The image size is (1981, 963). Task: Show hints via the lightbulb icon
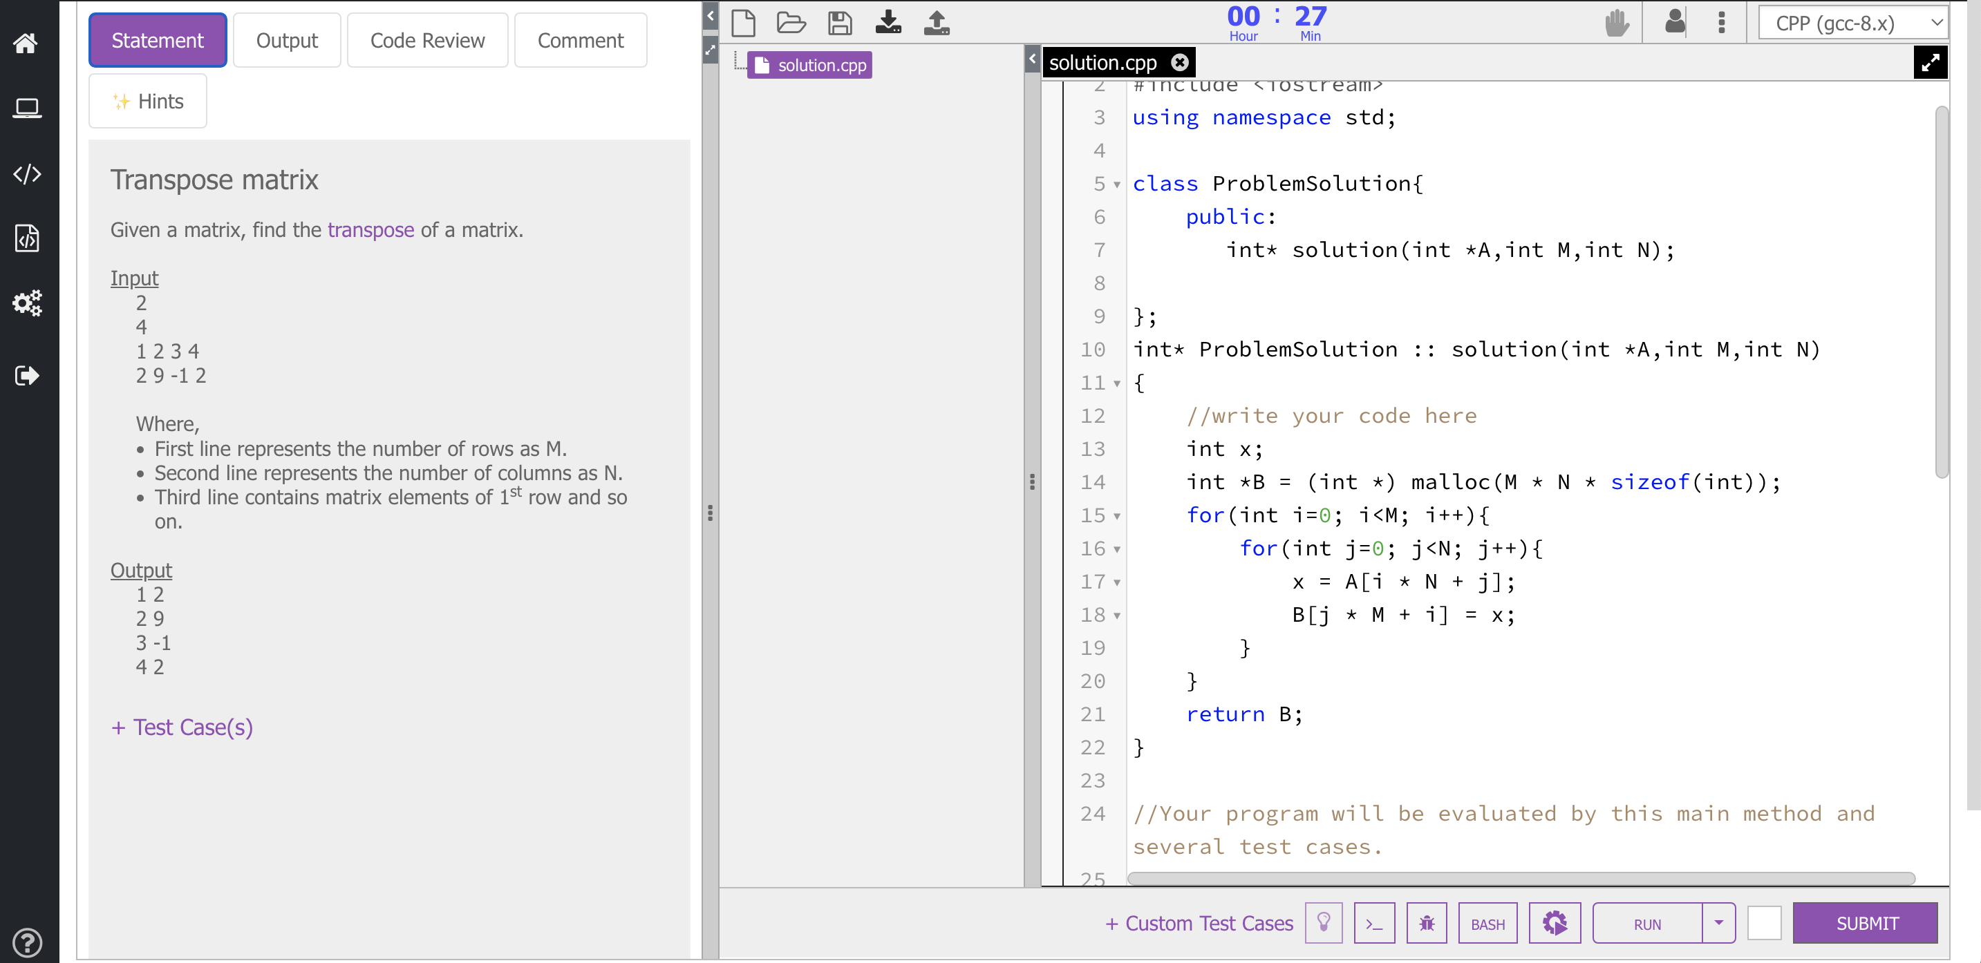[1324, 923]
